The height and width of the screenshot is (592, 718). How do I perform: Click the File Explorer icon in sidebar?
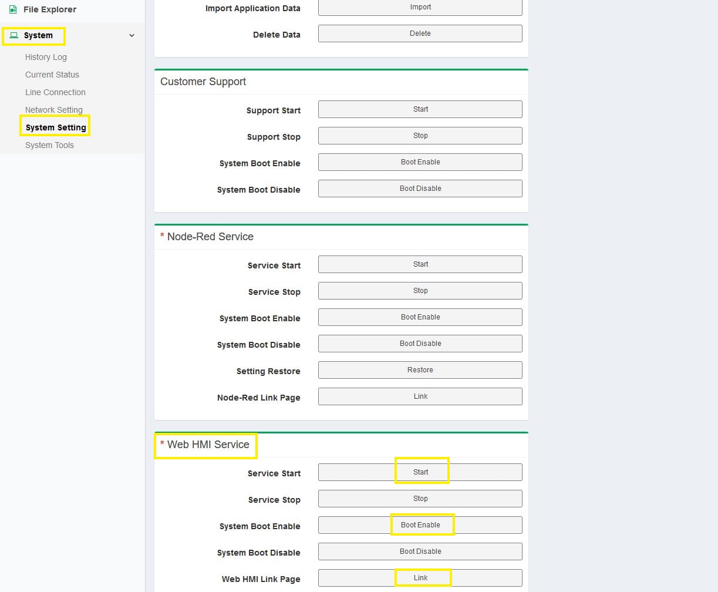(x=13, y=9)
